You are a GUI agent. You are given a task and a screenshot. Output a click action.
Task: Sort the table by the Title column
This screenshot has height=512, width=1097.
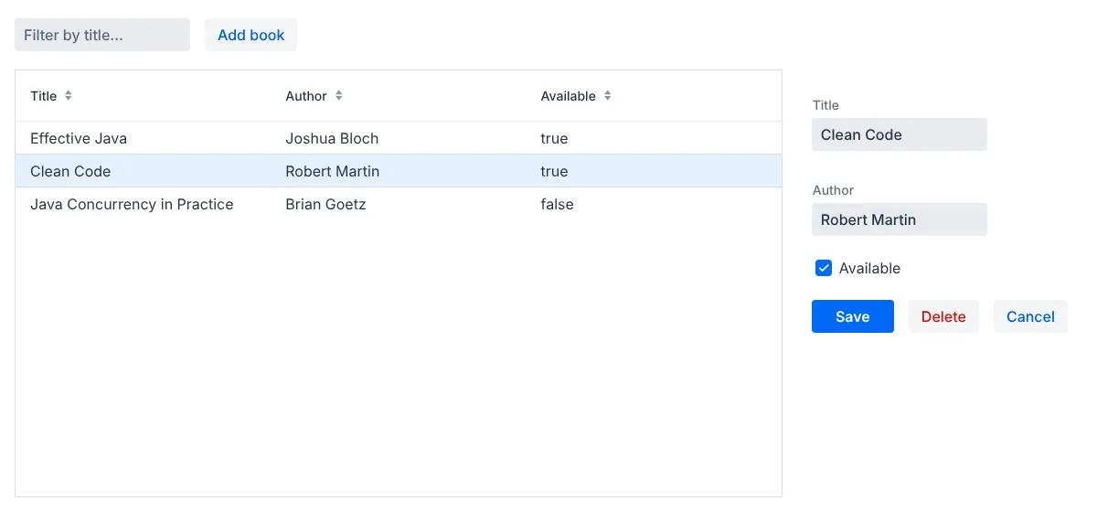pyautogui.click(x=68, y=96)
